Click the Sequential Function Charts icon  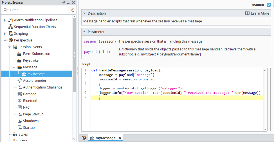tap(10, 27)
